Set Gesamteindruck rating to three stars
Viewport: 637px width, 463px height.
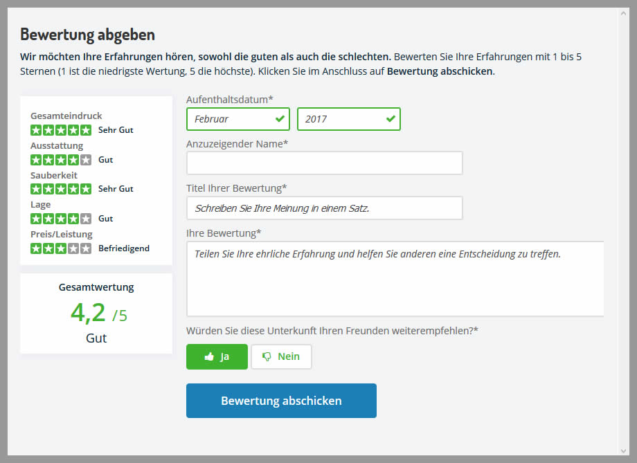61,130
